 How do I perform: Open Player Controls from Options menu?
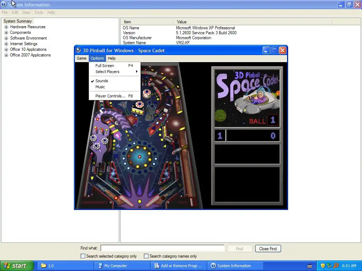click(x=115, y=96)
